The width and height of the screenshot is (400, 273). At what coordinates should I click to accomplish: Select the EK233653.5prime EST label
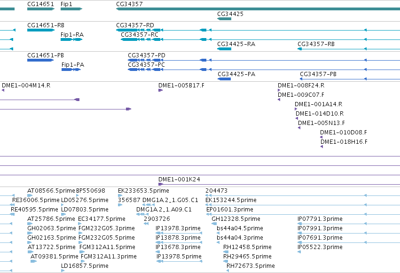(x=143, y=191)
